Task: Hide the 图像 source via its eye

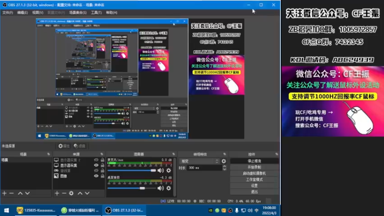Action: [96, 176]
